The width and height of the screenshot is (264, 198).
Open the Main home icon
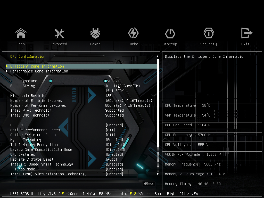[21, 33]
